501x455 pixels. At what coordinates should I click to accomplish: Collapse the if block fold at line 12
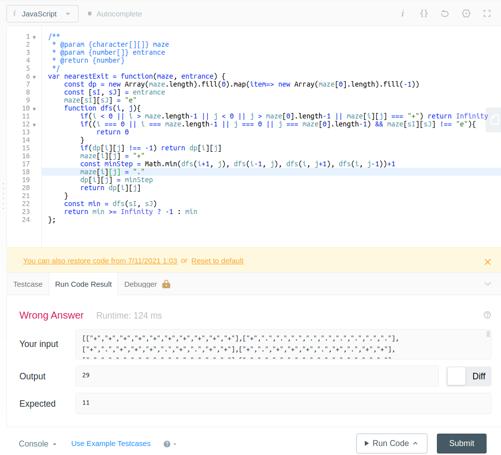click(34, 125)
